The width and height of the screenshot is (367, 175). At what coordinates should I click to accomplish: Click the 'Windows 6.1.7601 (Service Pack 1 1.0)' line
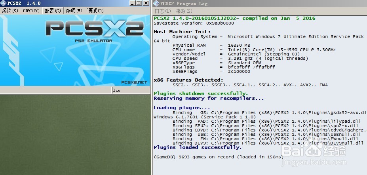point(205,117)
